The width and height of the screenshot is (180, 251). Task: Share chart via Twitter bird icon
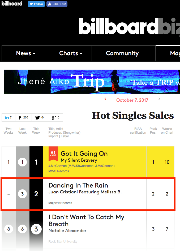click(40, 118)
